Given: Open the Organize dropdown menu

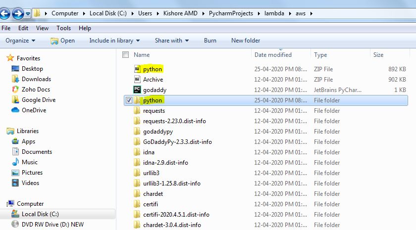Looking at the screenshot, I should 20,41.
